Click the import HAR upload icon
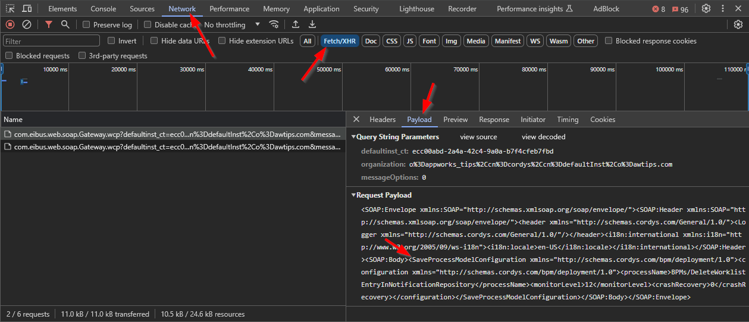The height and width of the screenshot is (322, 749). pos(296,24)
